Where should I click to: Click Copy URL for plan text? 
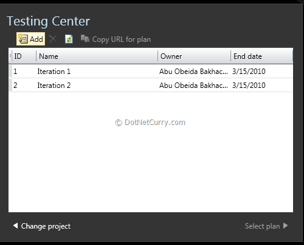(x=122, y=39)
